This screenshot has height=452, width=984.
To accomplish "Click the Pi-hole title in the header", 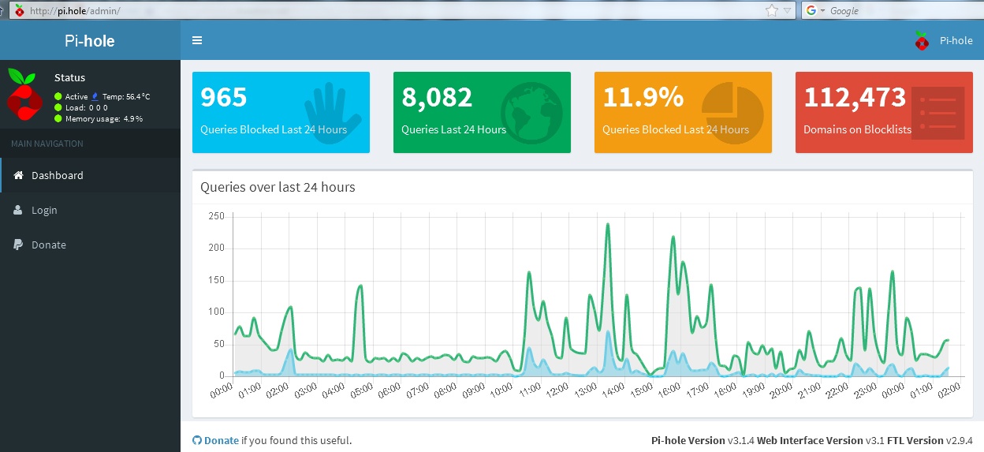I will [x=90, y=40].
